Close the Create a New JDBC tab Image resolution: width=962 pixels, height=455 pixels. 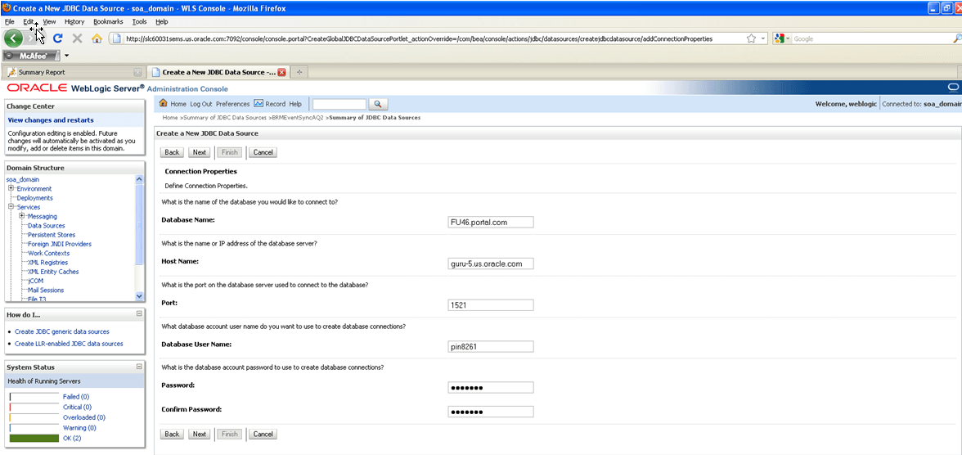[281, 72]
